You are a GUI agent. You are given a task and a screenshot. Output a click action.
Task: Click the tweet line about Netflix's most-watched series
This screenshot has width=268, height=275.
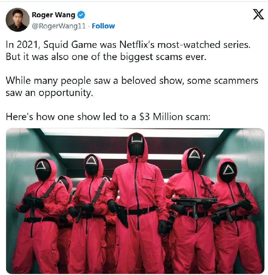(128, 45)
